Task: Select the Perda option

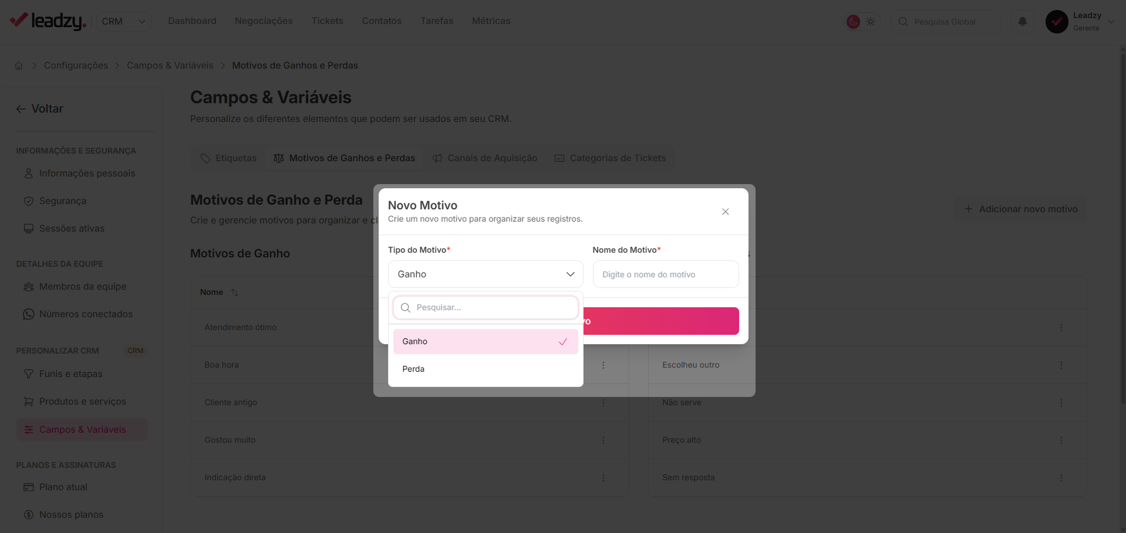Action: [x=486, y=369]
